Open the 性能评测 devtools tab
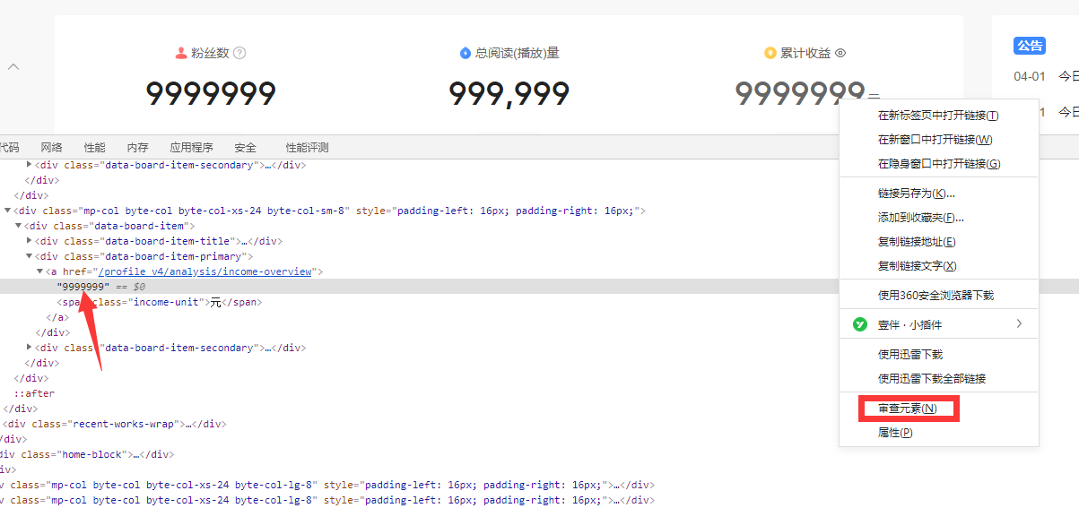Viewport: 1079px width, 508px height. click(x=307, y=148)
